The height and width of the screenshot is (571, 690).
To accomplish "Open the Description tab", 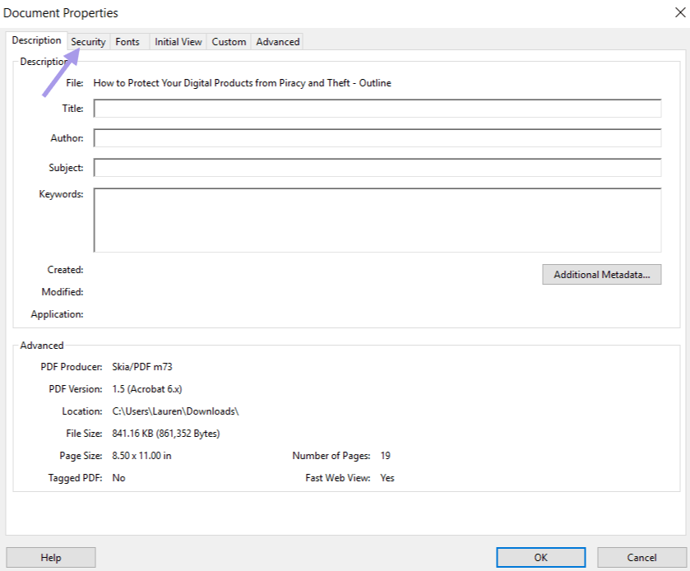I will pos(36,40).
